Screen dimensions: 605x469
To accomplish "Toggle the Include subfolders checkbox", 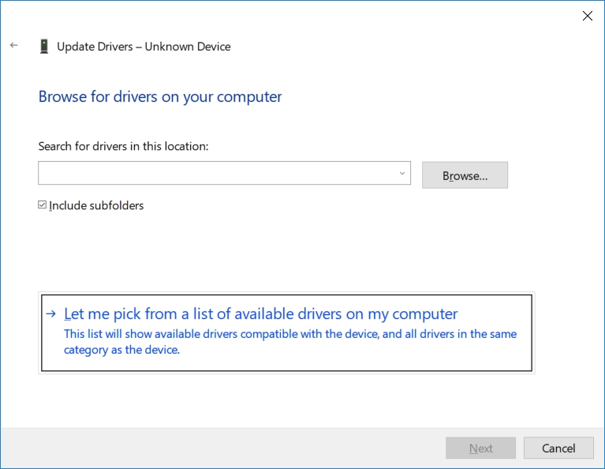I will coord(42,204).
